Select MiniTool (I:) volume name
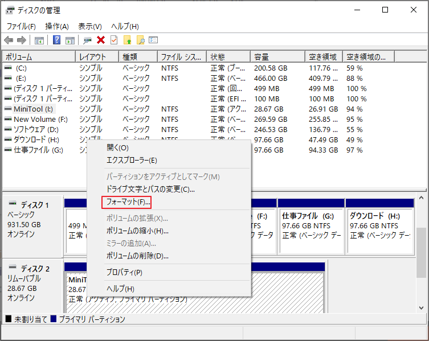Image resolution: width=429 pixels, height=341 pixels. point(34,109)
